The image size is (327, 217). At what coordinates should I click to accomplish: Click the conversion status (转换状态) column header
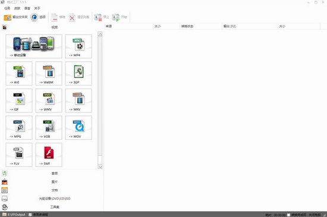pyautogui.click(x=201, y=26)
